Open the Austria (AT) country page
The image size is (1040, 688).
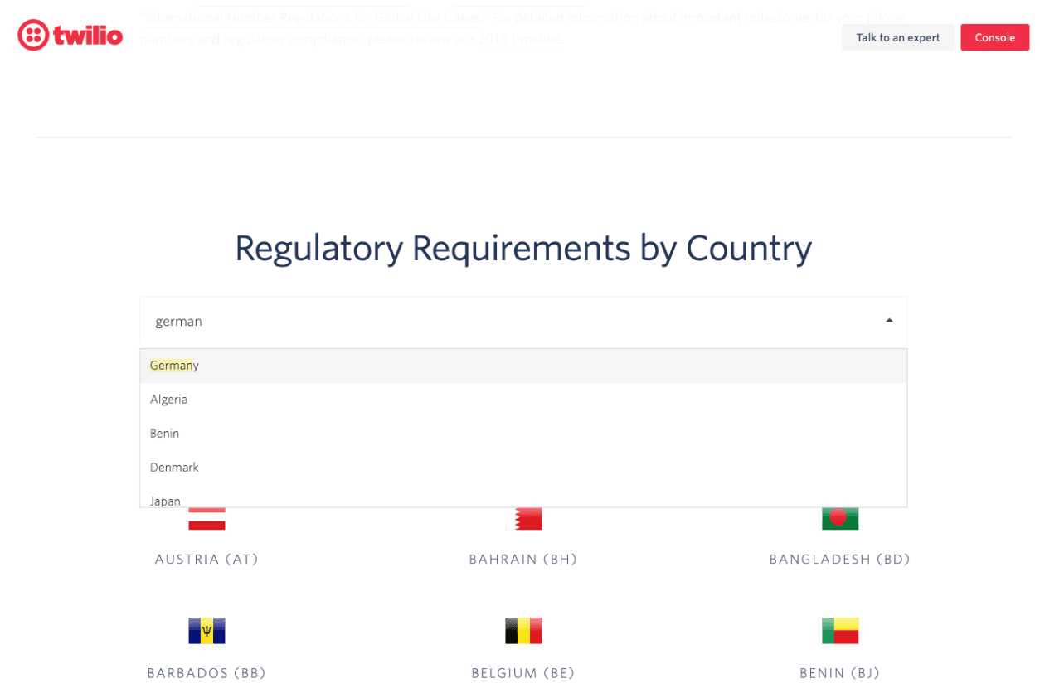(x=207, y=559)
